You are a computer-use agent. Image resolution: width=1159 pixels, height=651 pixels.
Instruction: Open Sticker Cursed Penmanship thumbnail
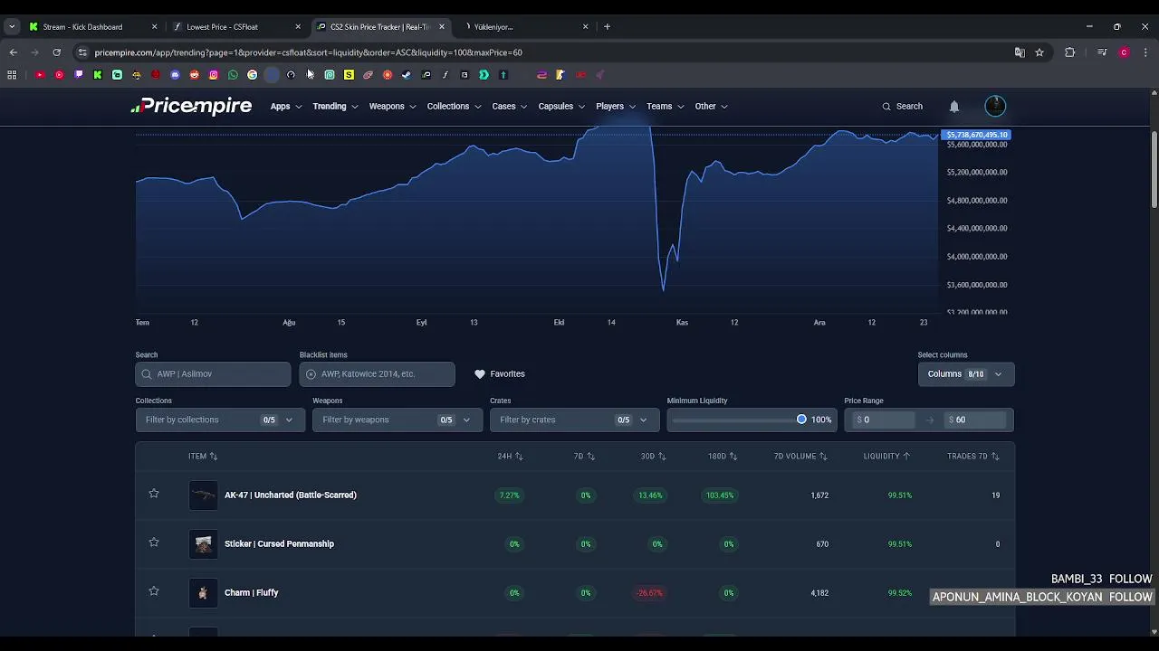tap(204, 543)
